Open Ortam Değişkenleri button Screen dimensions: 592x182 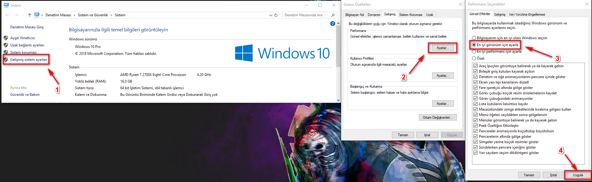click(438, 118)
